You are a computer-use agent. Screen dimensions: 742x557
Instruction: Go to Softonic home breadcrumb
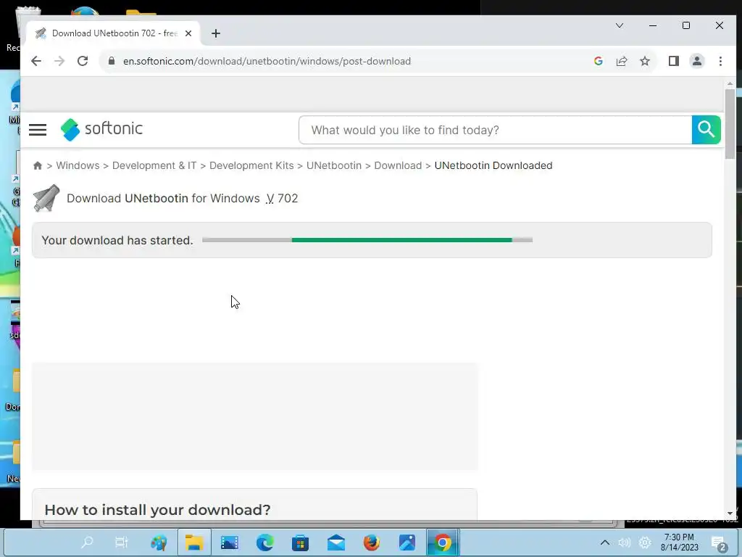[38, 165]
